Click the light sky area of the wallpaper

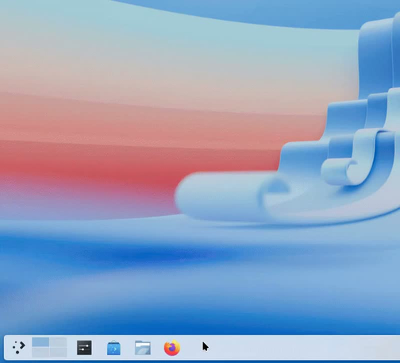(x=133, y=40)
